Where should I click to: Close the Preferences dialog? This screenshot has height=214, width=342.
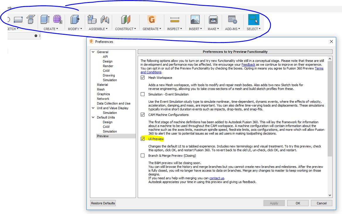click(331, 41)
